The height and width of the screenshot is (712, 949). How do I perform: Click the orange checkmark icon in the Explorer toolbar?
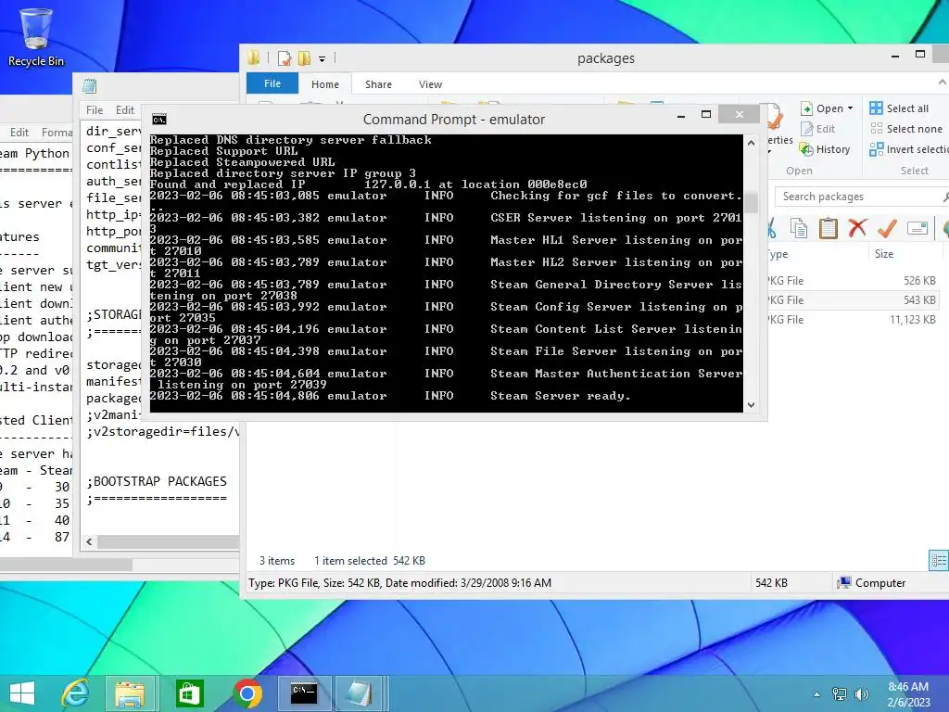pyautogui.click(x=887, y=228)
